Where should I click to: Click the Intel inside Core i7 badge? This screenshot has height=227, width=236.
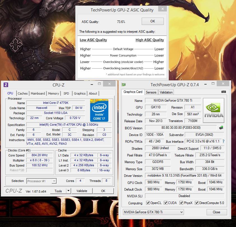[99, 110]
